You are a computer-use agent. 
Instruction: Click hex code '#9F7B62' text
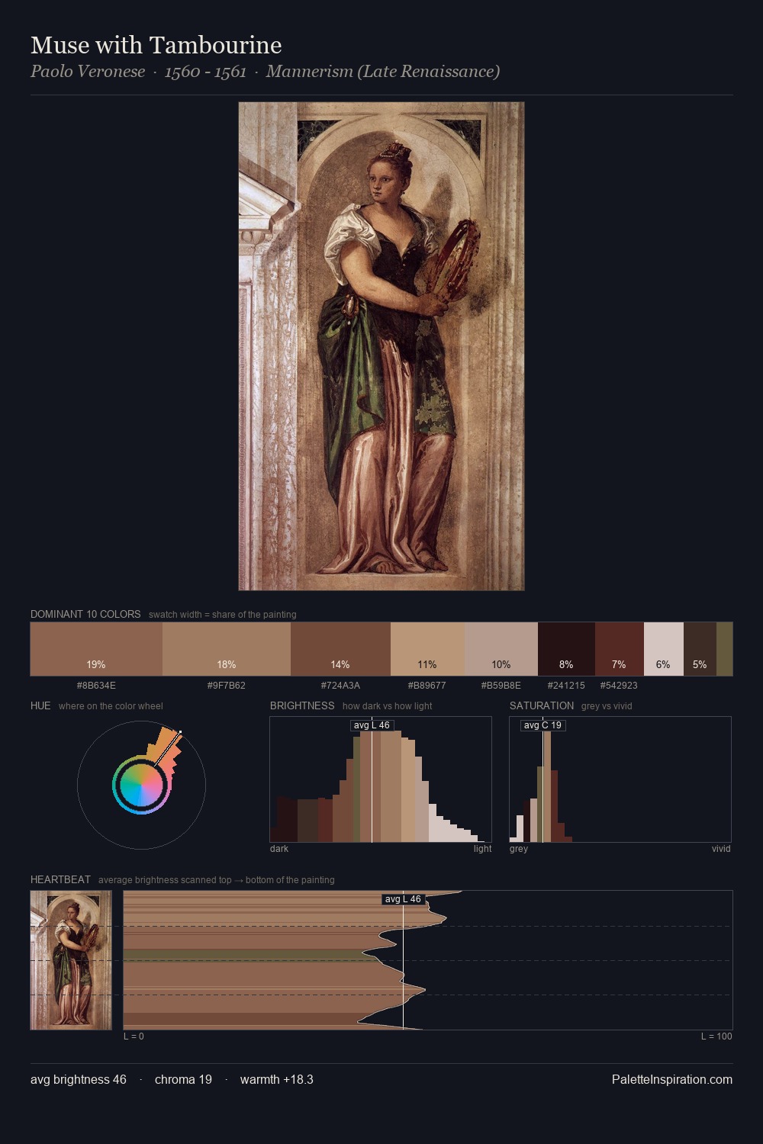tap(227, 686)
